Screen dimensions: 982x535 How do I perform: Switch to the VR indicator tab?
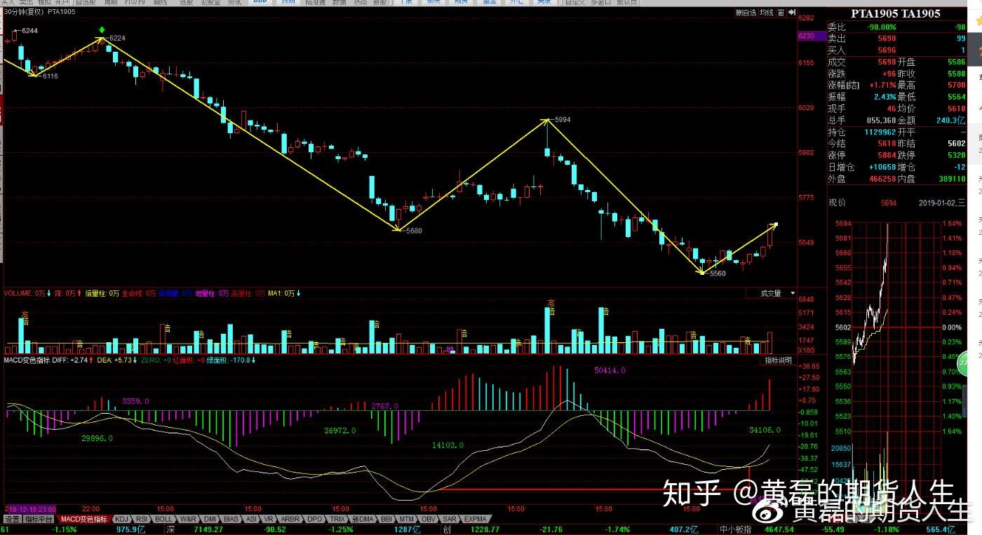click(x=269, y=520)
